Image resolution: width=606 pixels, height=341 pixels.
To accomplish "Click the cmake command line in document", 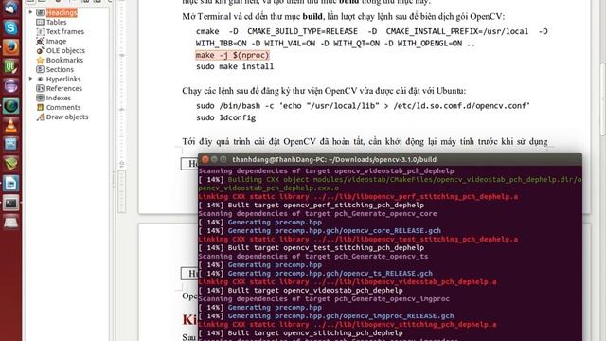I will [x=371, y=31].
